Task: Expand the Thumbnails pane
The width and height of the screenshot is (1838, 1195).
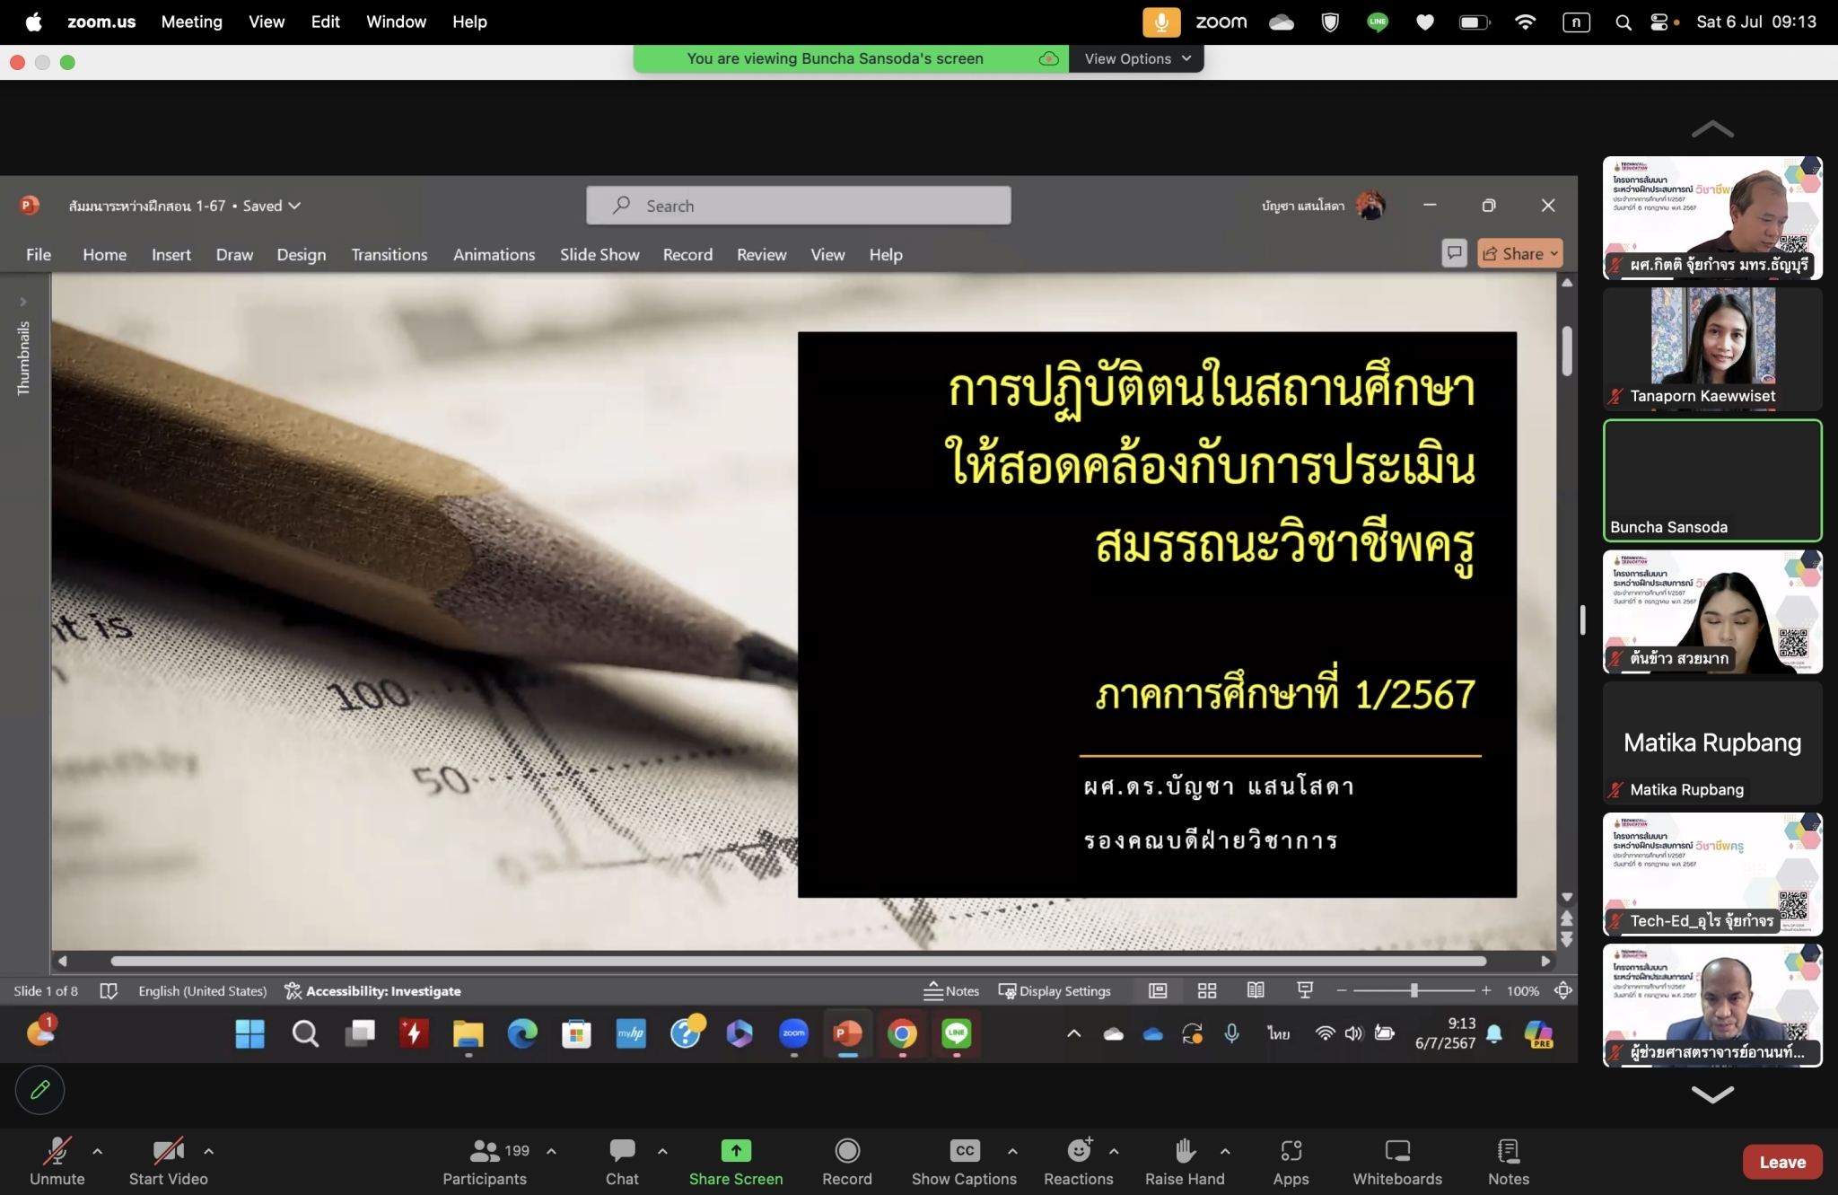Action: click(23, 302)
